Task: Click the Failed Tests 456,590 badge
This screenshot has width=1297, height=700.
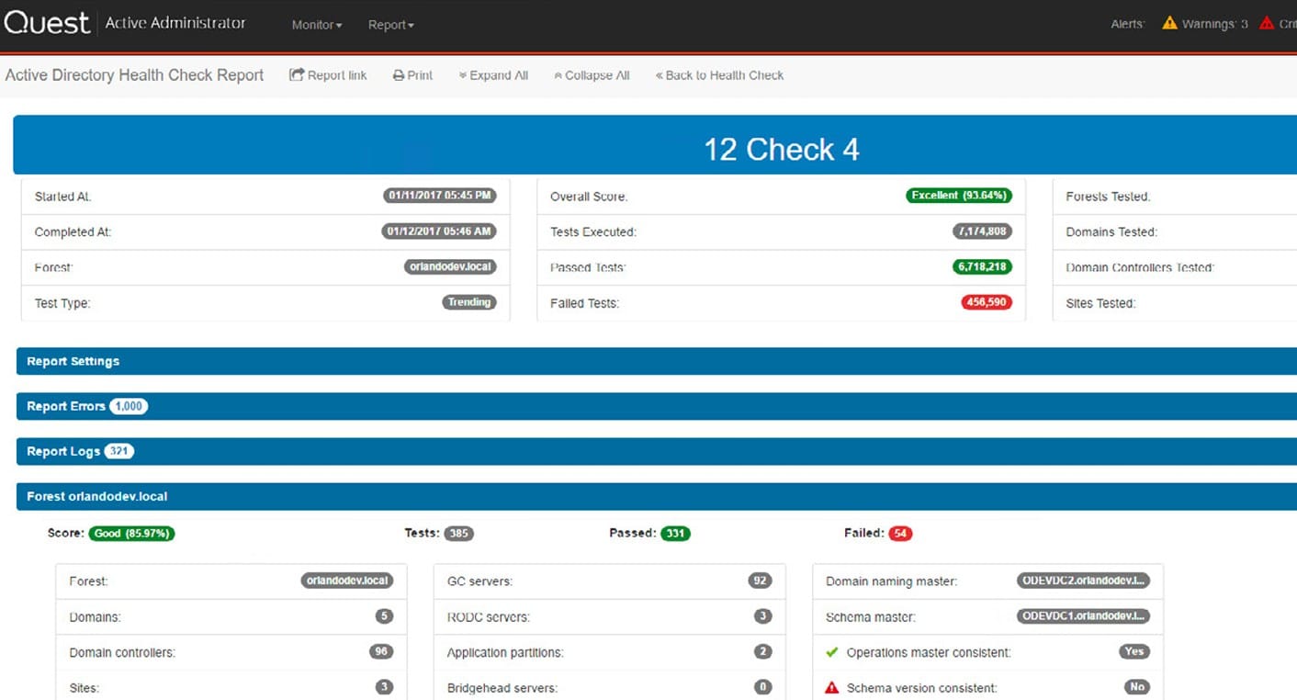Action: tap(987, 302)
